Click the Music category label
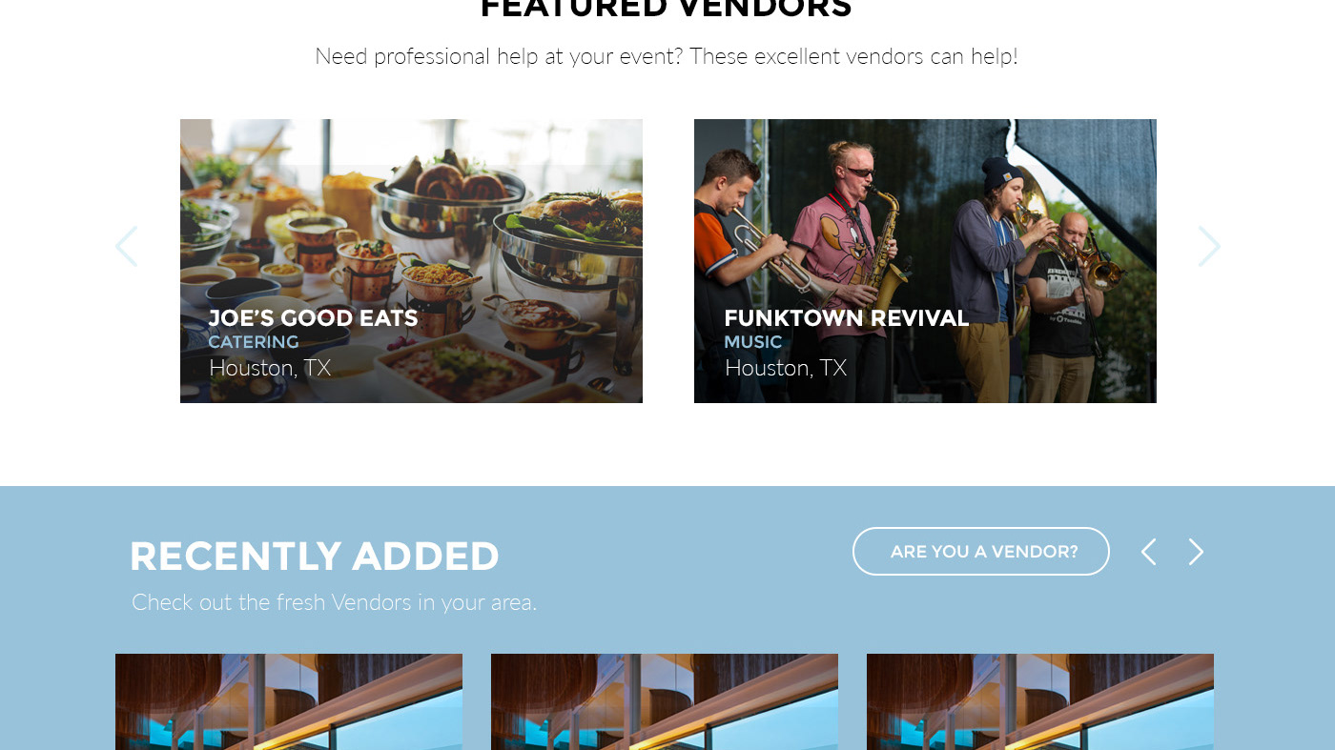The image size is (1335, 750). [x=753, y=342]
